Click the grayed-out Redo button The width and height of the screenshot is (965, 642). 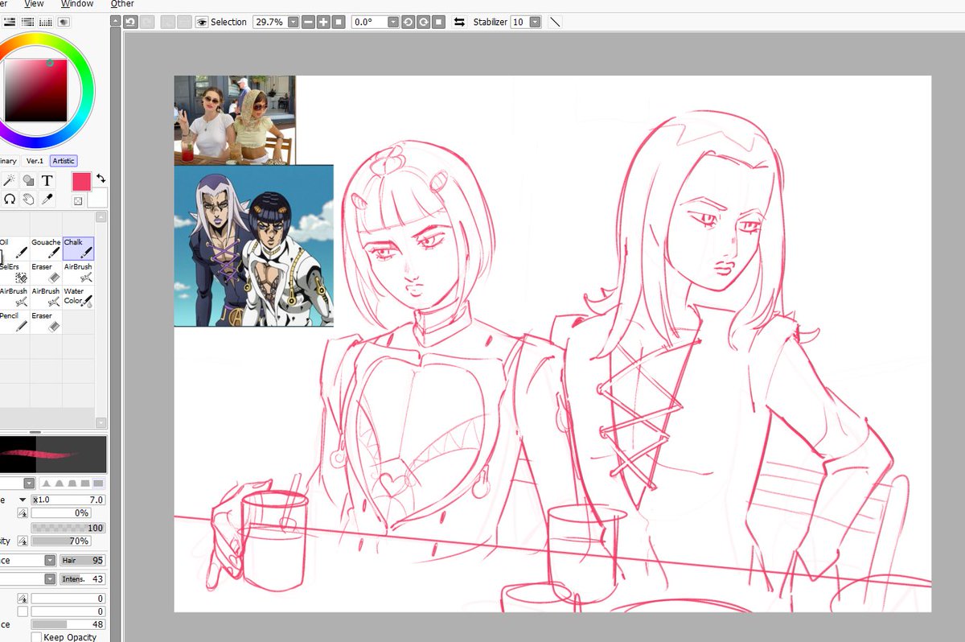(x=147, y=22)
